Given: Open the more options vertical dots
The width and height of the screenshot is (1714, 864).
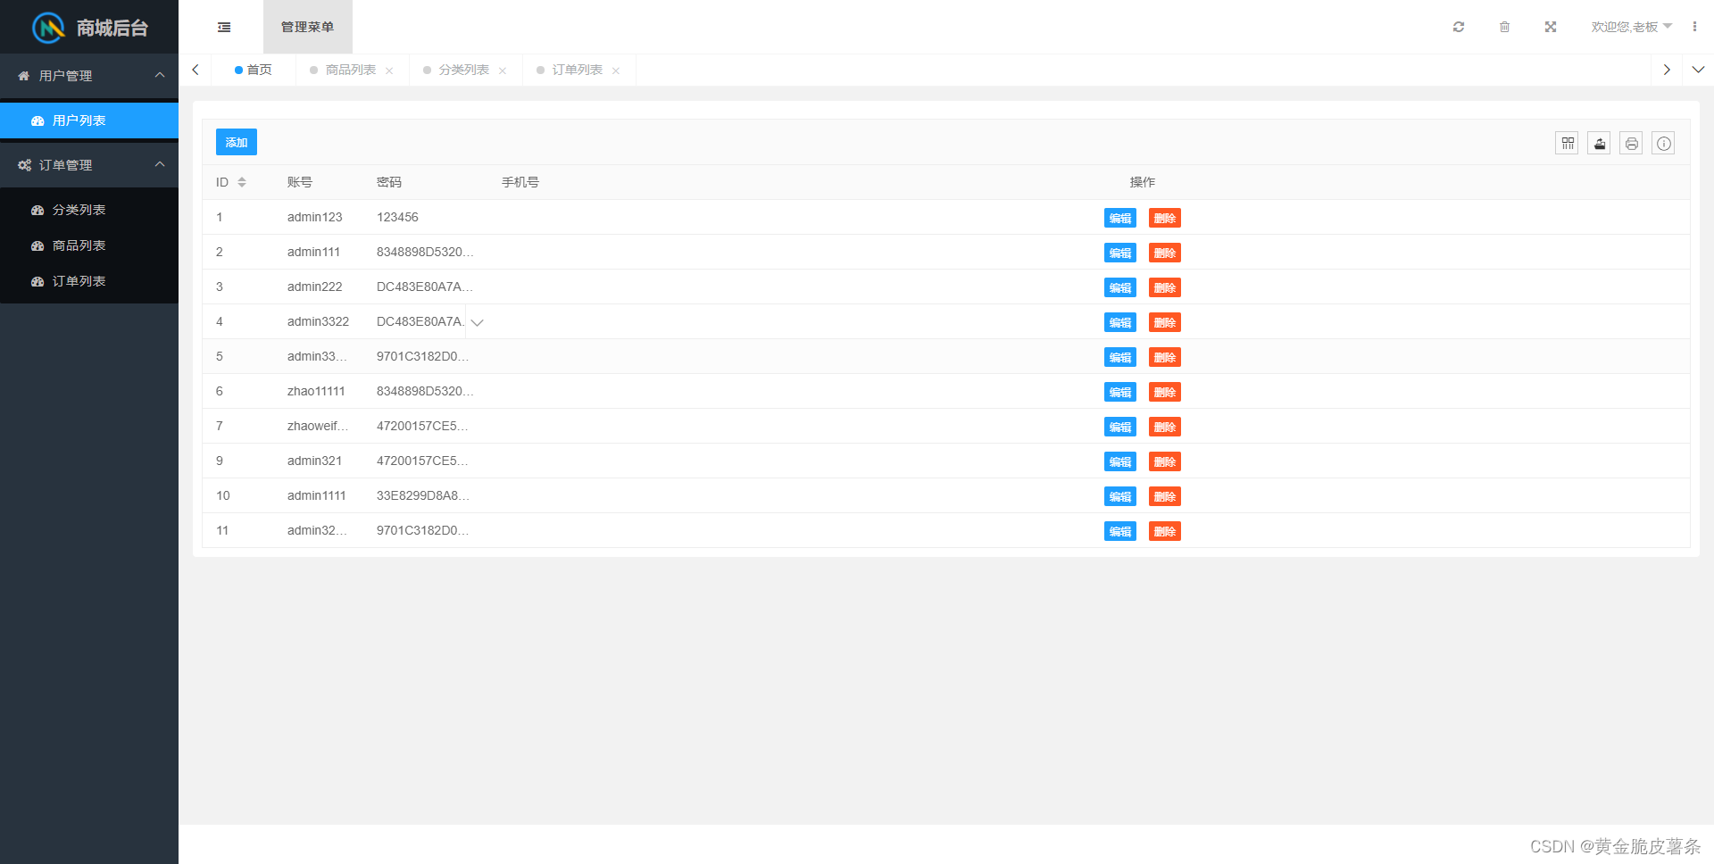Looking at the screenshot, I should 1694,27.
